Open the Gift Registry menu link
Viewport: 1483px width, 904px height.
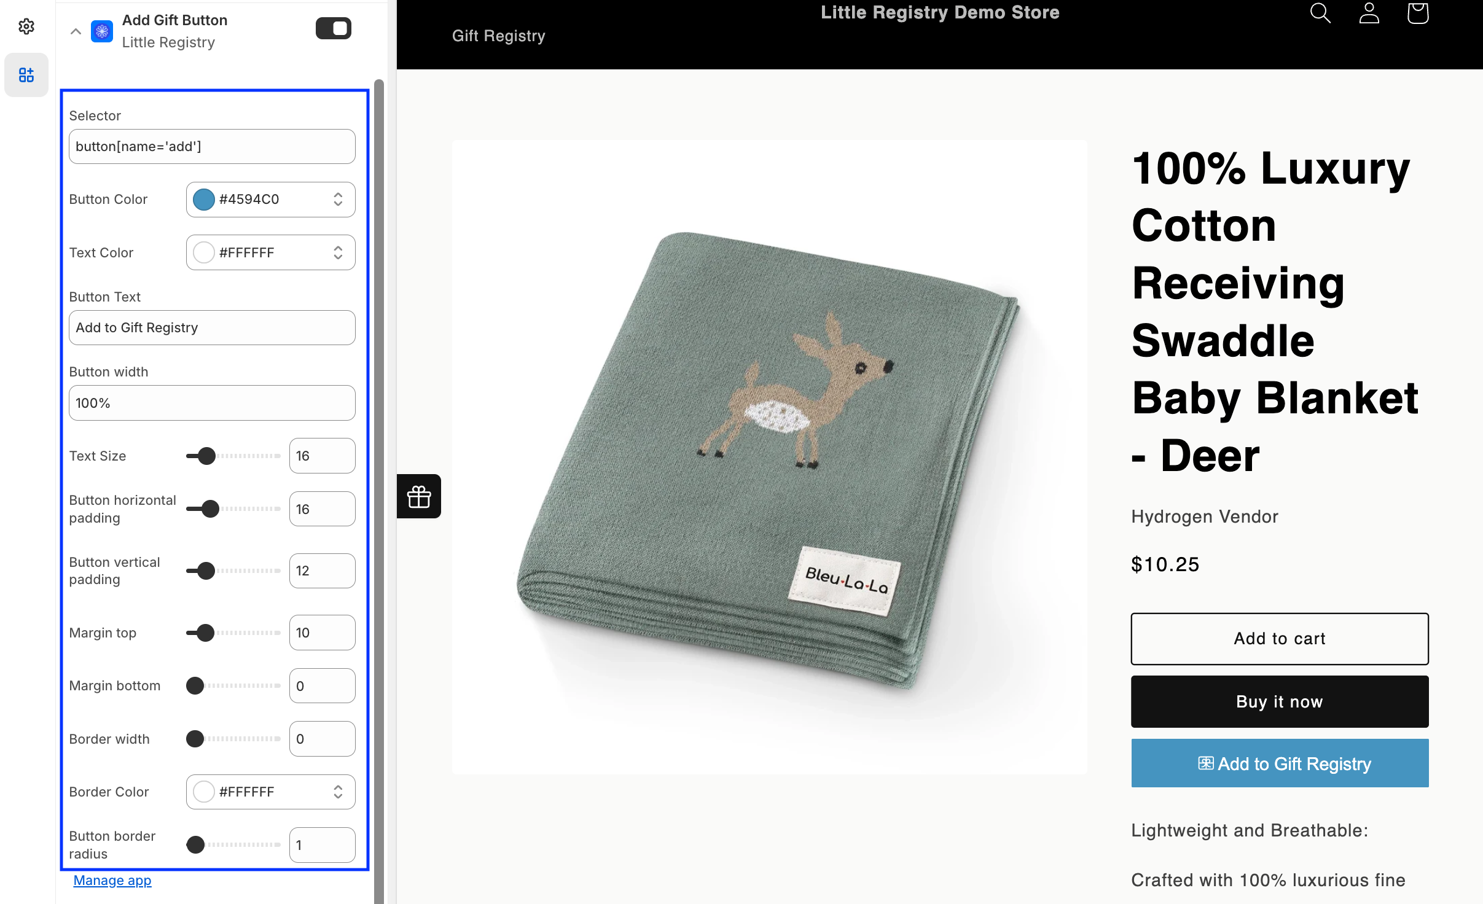498,36
